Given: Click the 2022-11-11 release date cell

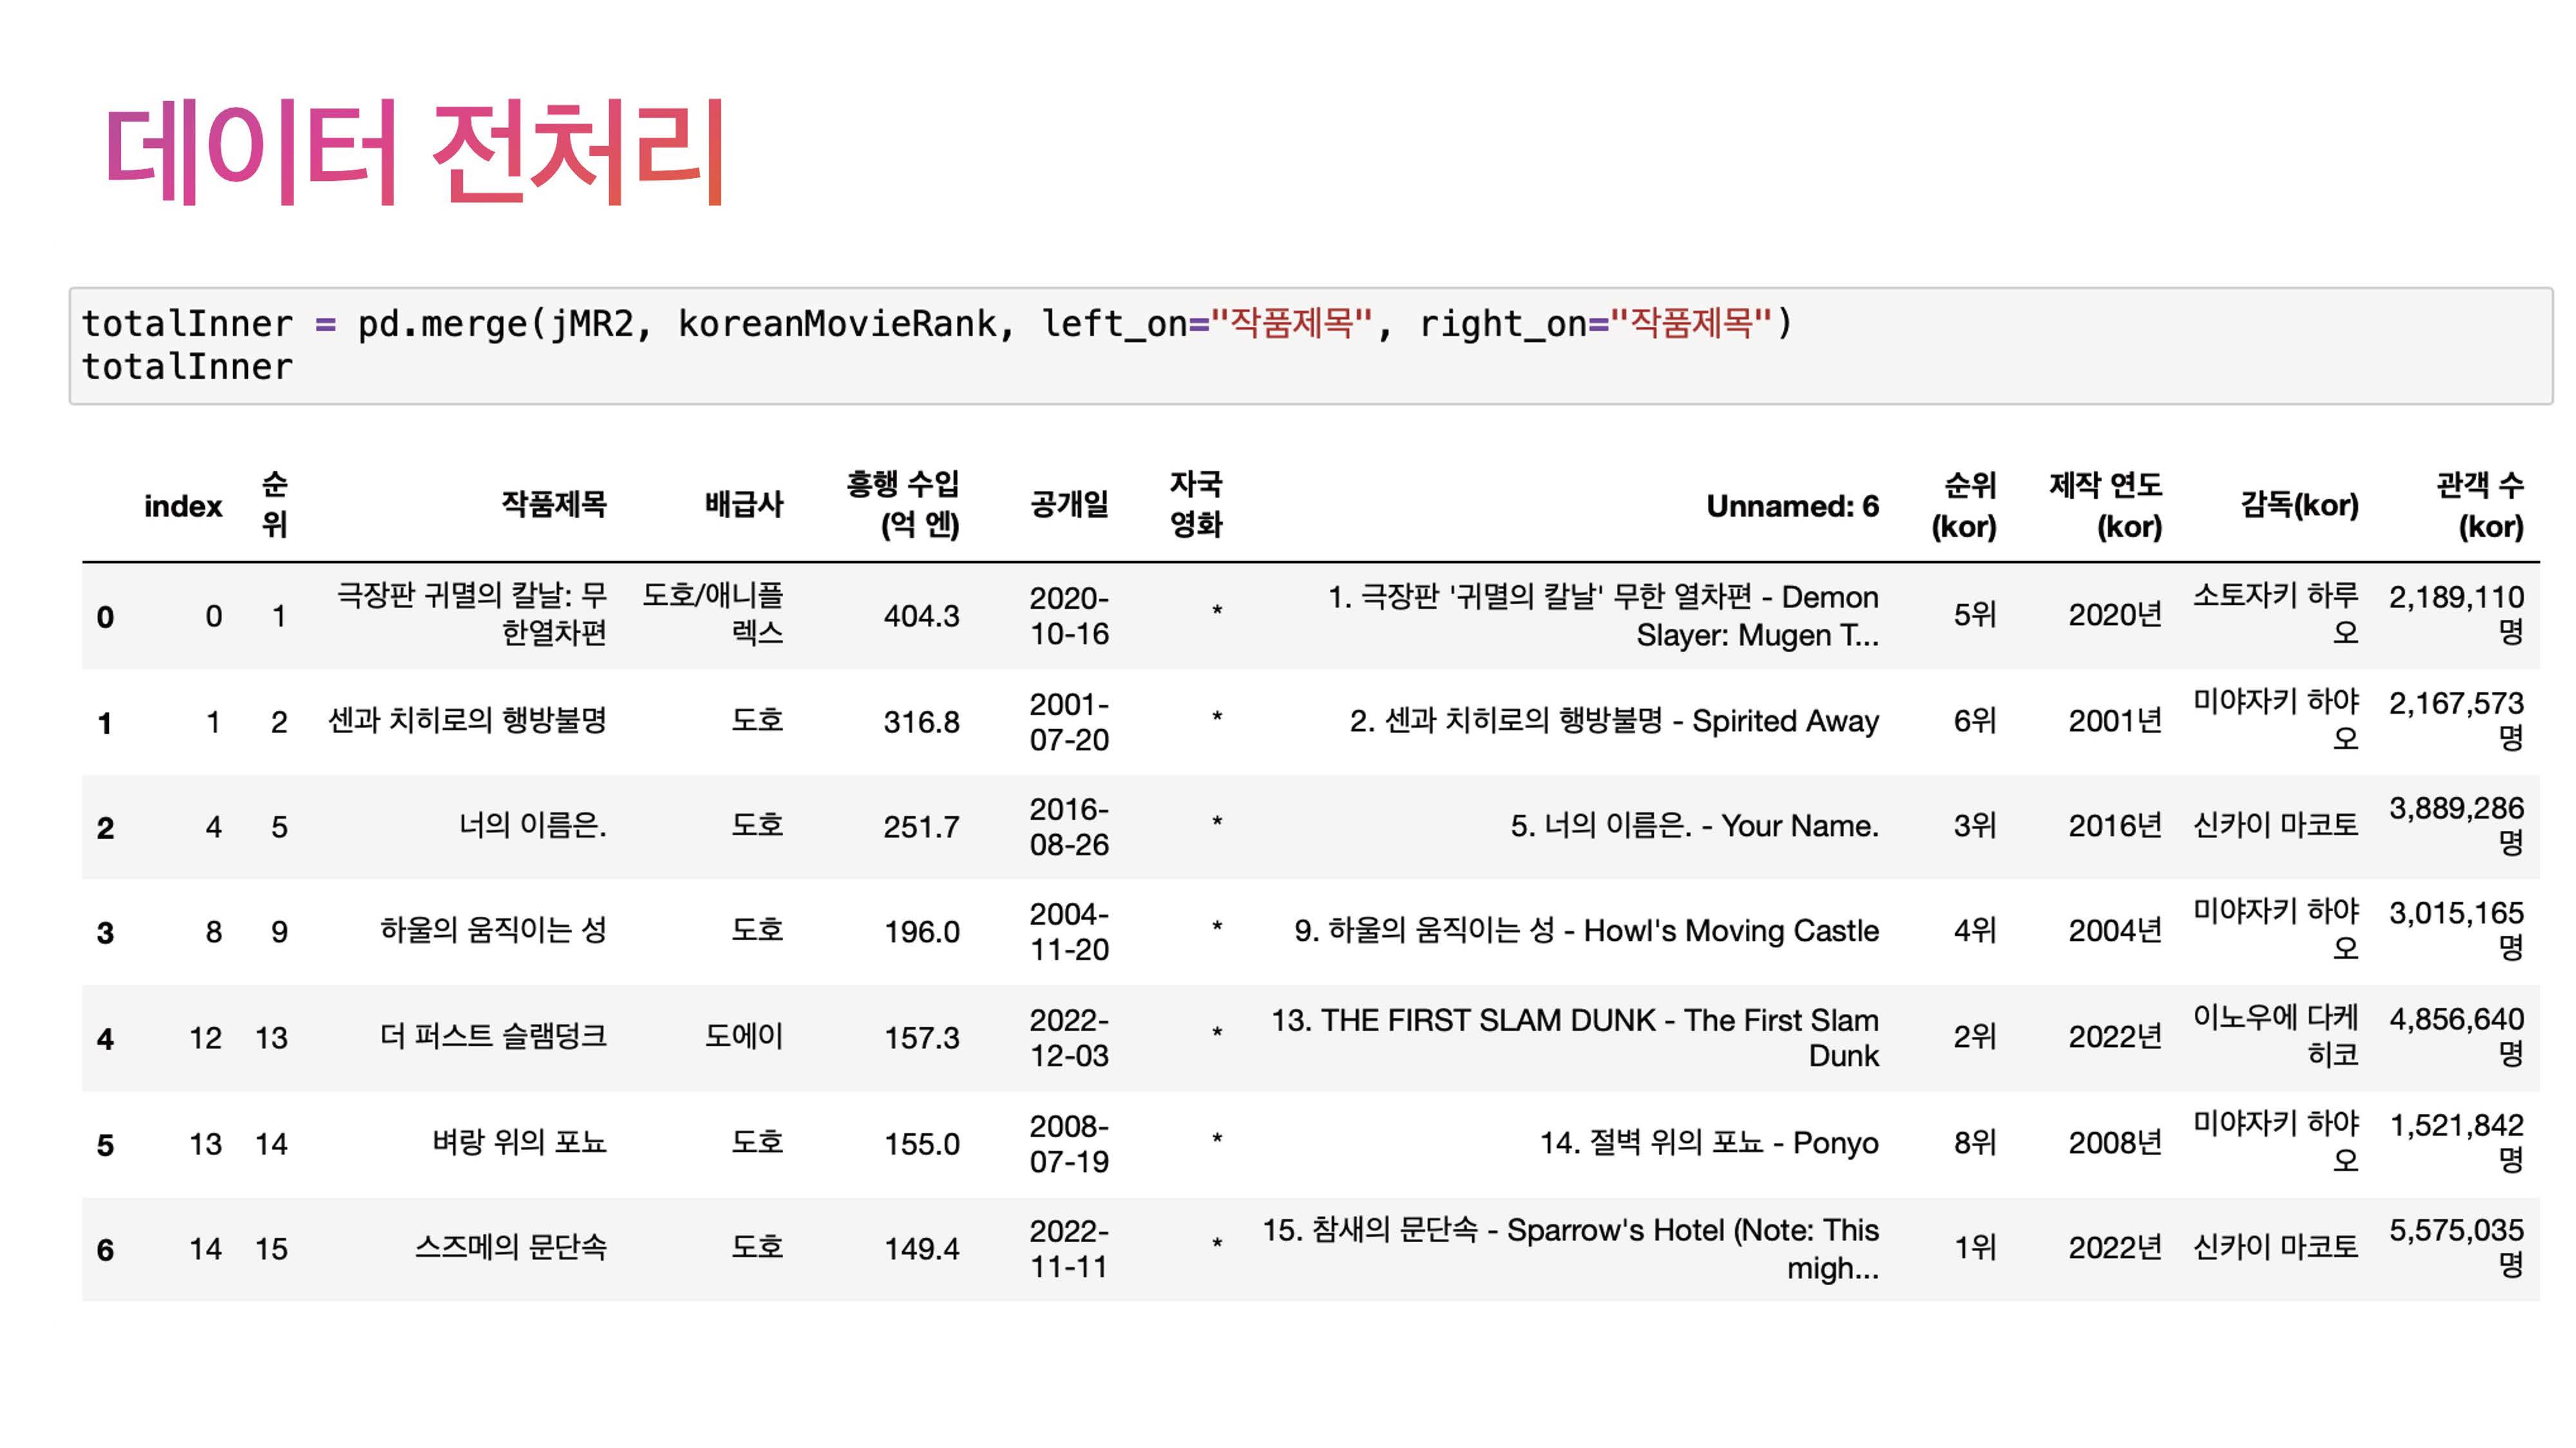Looking at the screenshot, I should 1069,1249.
